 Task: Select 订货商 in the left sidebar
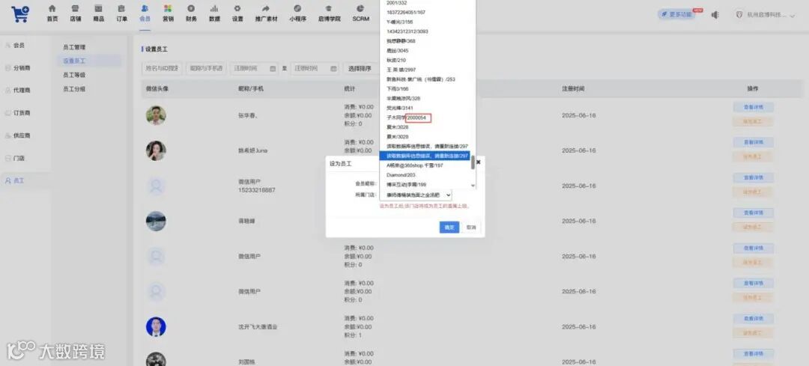21,113
